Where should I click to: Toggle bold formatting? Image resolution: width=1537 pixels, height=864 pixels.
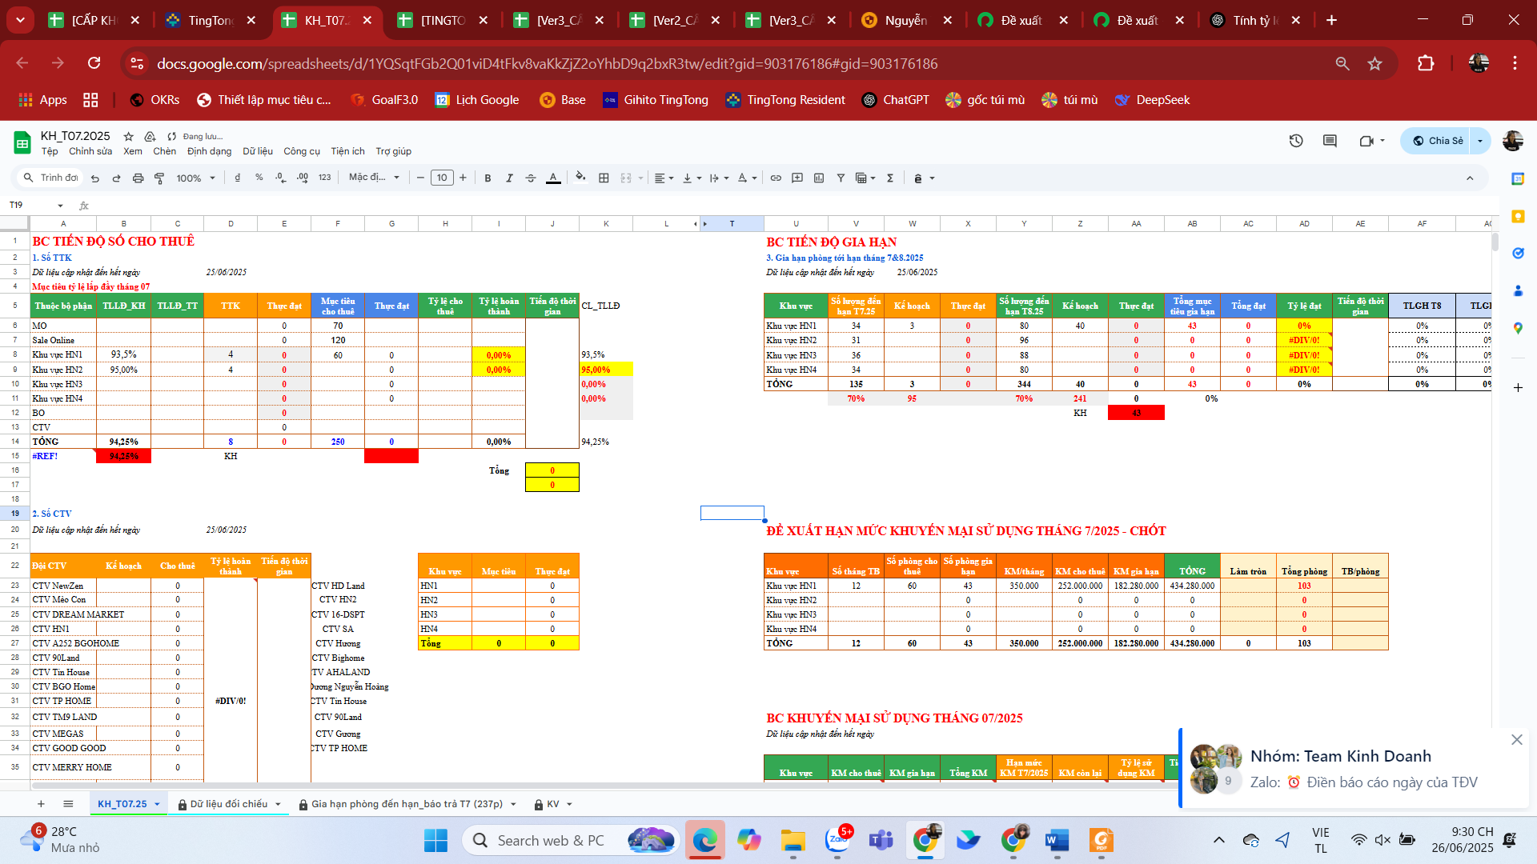click(488, 178)
